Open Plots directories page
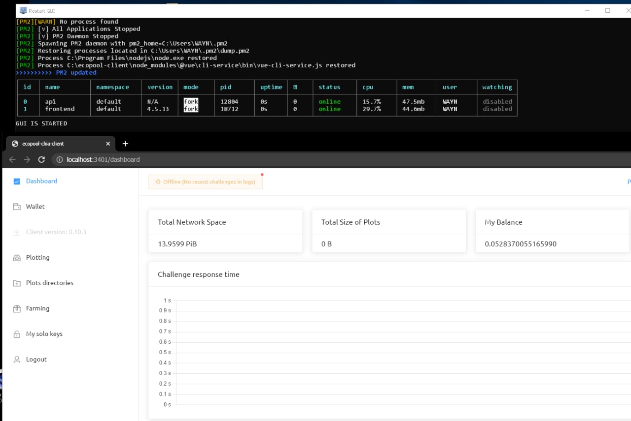 tap(50, 283)
